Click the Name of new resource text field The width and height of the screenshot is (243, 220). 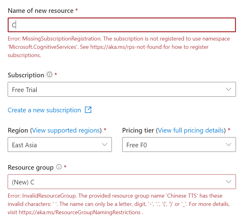point(122,25)
